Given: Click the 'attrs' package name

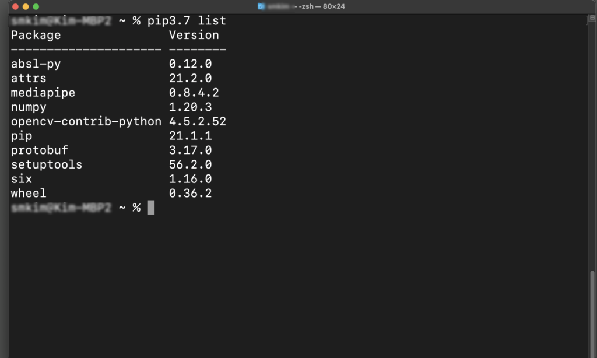Looking at the screenshot, I should coord(29,79).
